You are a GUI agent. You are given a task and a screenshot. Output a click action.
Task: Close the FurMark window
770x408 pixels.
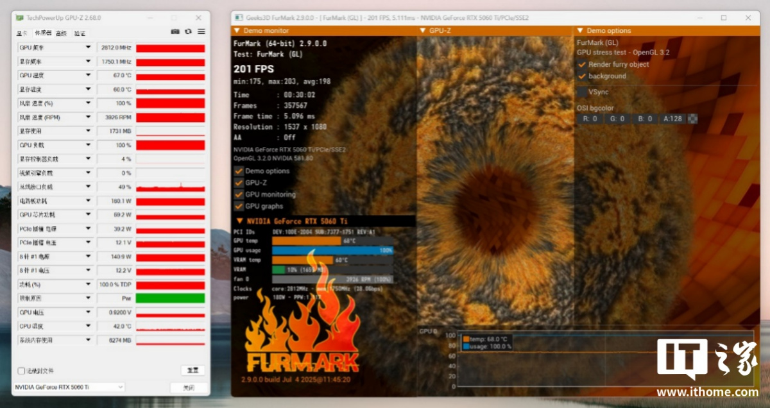coord(748,18)
